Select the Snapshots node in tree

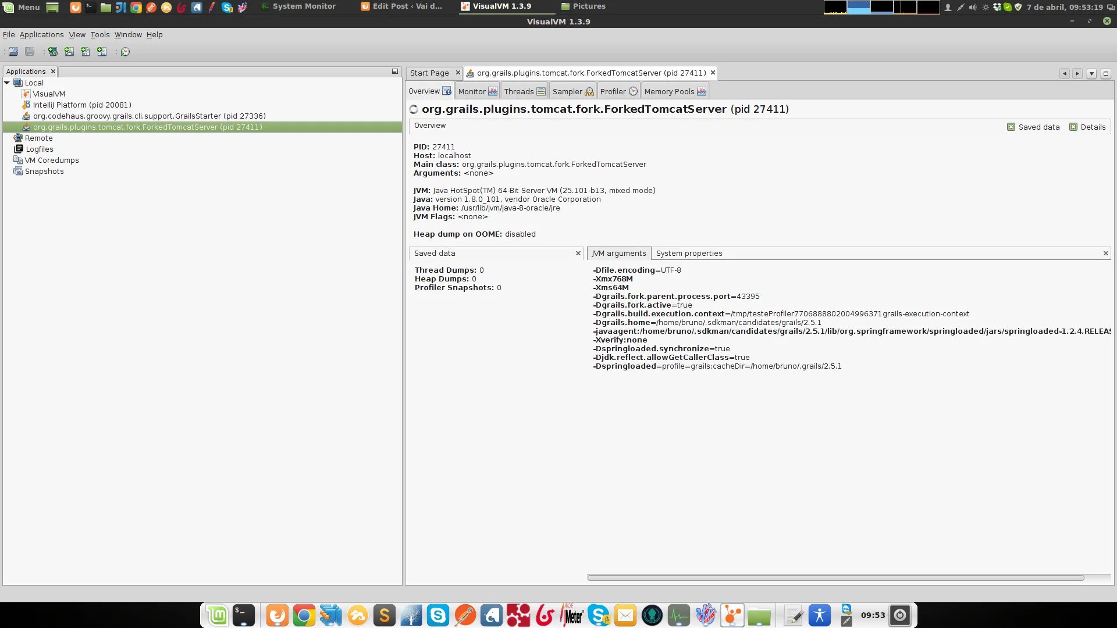(44, 172)
